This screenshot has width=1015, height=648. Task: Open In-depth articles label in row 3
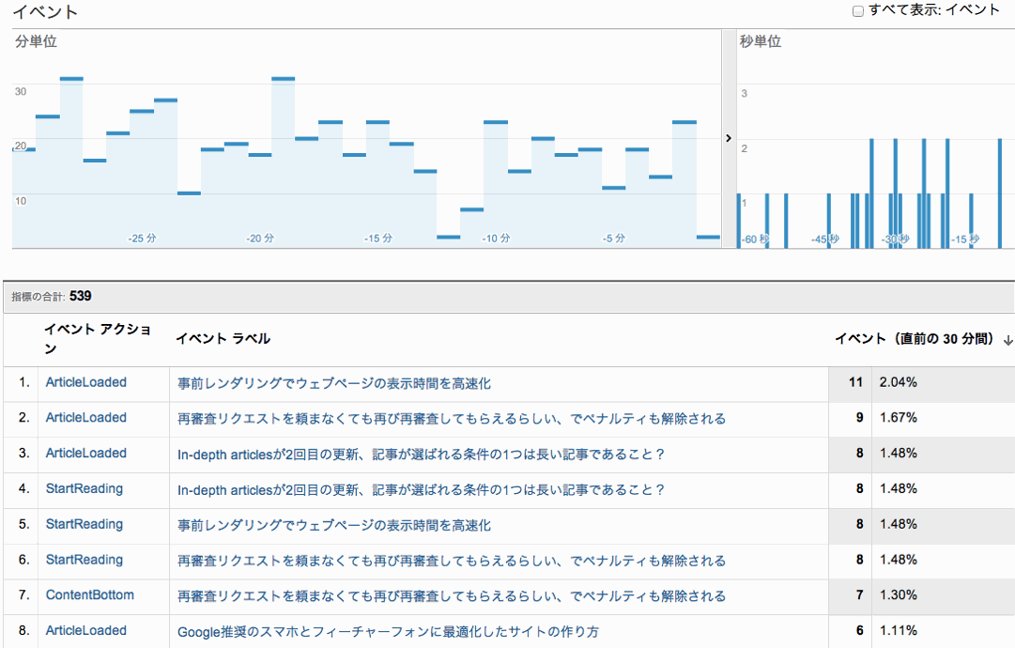point(422,455)
